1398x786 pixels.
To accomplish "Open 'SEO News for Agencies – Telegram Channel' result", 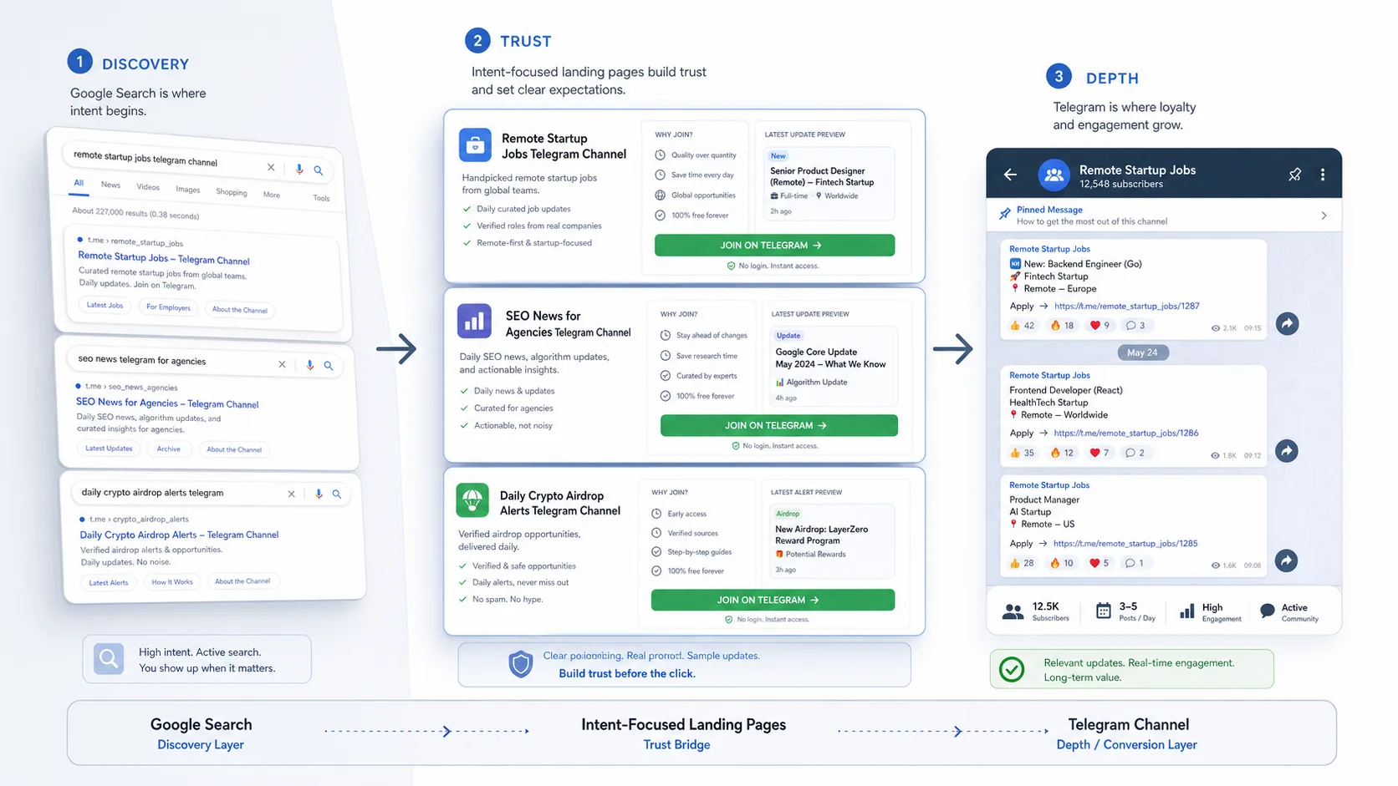I will click(167, 403).
